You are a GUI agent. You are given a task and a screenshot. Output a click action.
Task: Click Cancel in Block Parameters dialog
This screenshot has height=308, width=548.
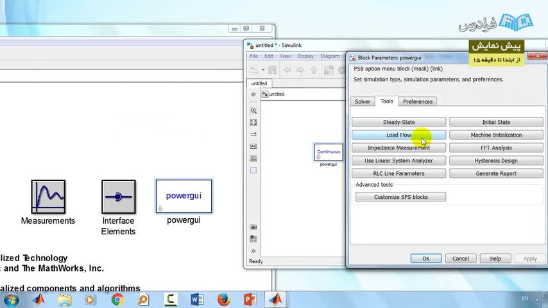coord(461,259)
